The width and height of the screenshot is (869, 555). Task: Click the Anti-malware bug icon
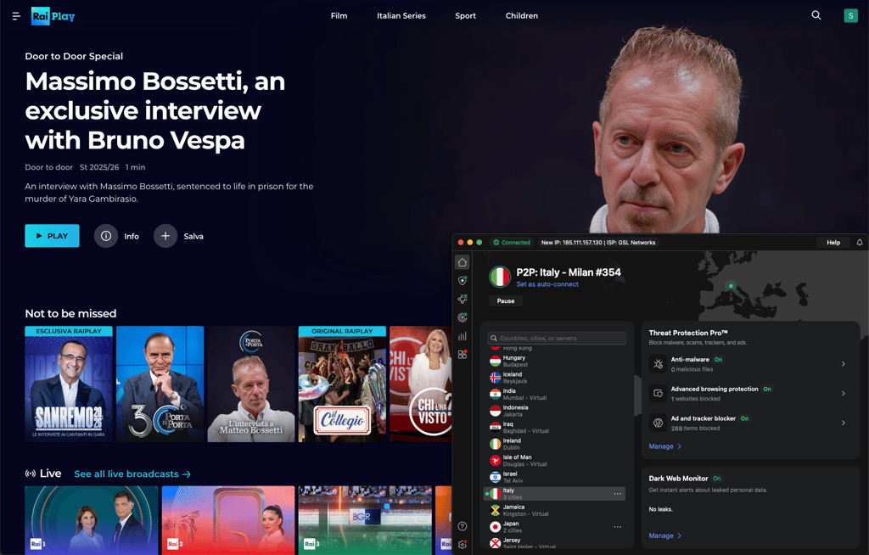click(x=658, y=364)
